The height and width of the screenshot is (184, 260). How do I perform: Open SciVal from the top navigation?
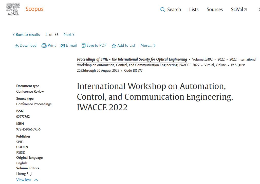click(237, 10)
